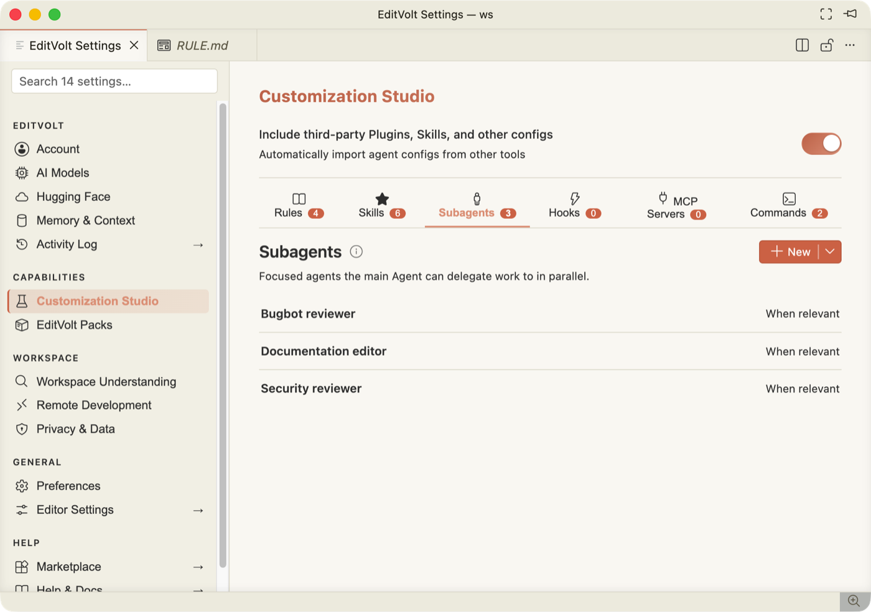
Task: Switch to the MCP Servers tab
Action: [677, 206]
